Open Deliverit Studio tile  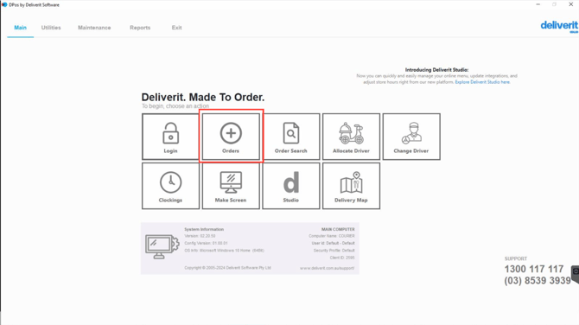pos(291,186)
